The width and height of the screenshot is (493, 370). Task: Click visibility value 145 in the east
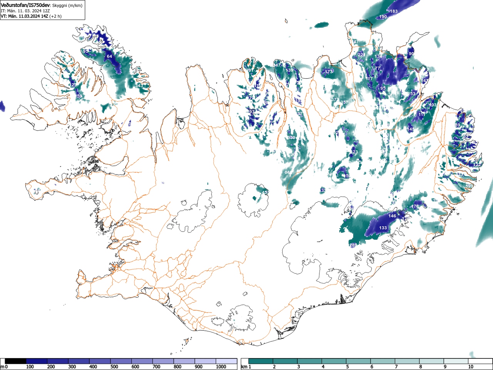coord(411,129)
